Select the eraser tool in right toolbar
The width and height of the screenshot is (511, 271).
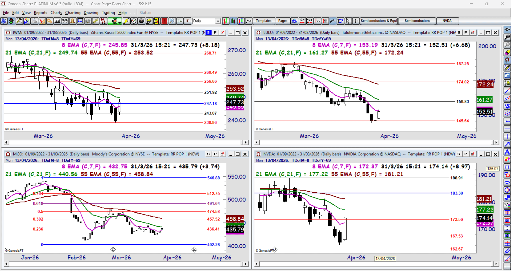[x=507, y=52]
